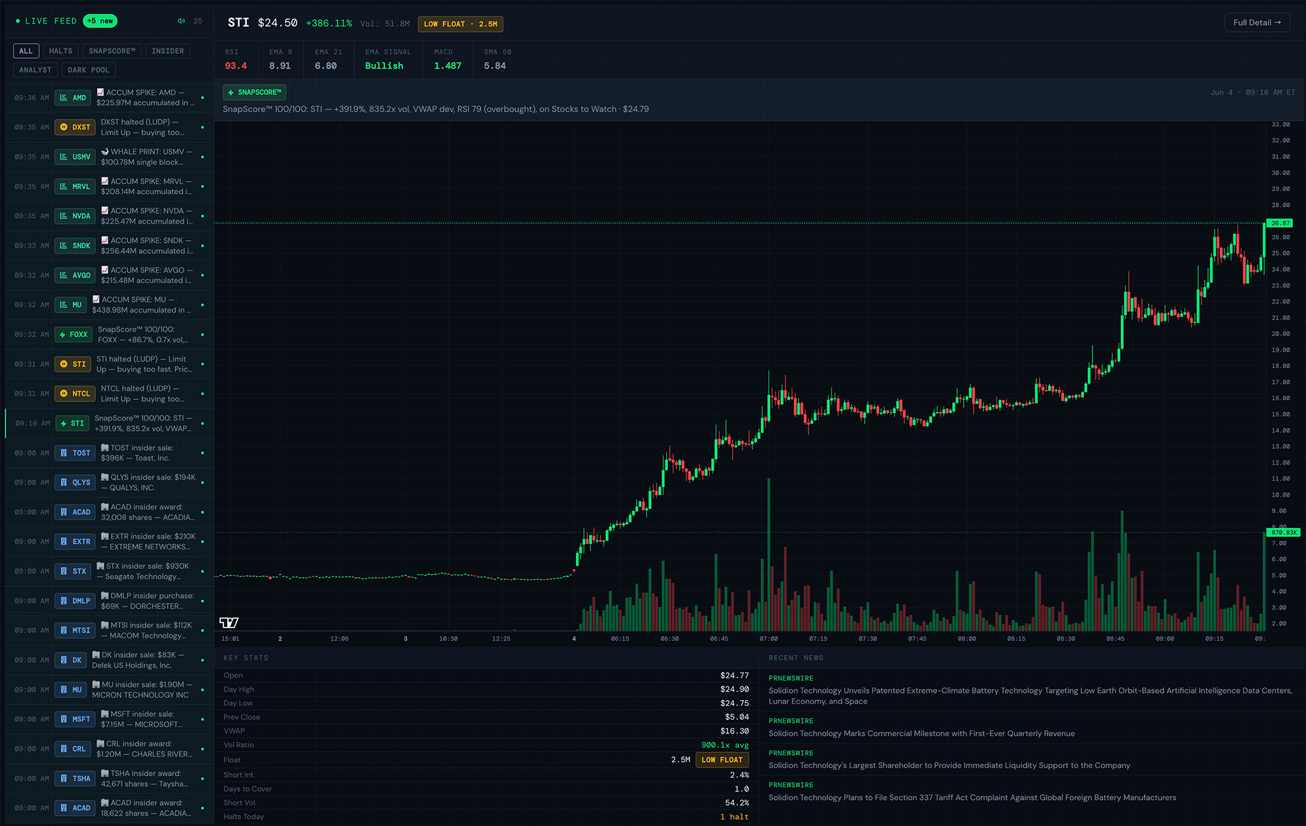Open the CRL insider award badge
This screenshot has width=1306, height=826.
[73, 749]
